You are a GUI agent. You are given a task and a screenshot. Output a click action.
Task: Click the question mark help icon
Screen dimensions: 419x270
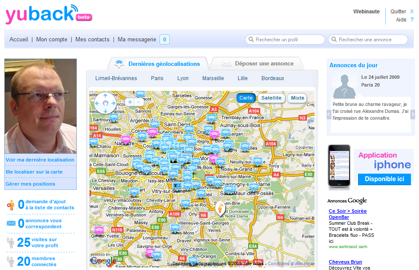pyautogui.click(x=412, y=19)
